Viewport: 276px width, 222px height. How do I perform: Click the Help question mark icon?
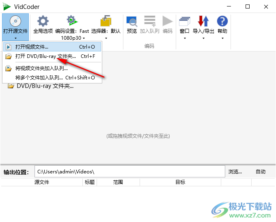(222, 21)
